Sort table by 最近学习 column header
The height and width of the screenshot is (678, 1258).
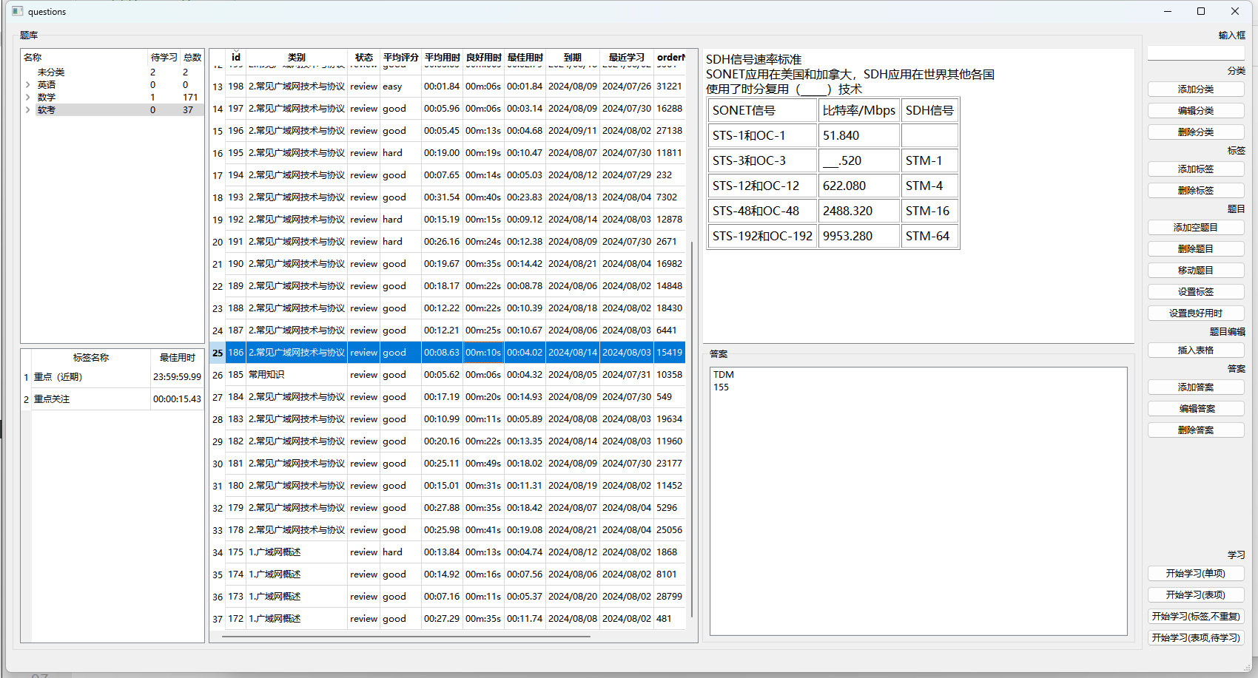click(x=626, y=57)
